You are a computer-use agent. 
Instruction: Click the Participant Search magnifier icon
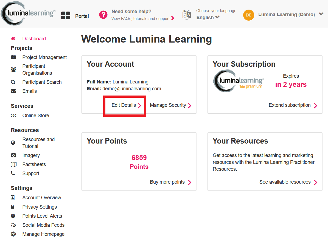click(x=13, y=82)
